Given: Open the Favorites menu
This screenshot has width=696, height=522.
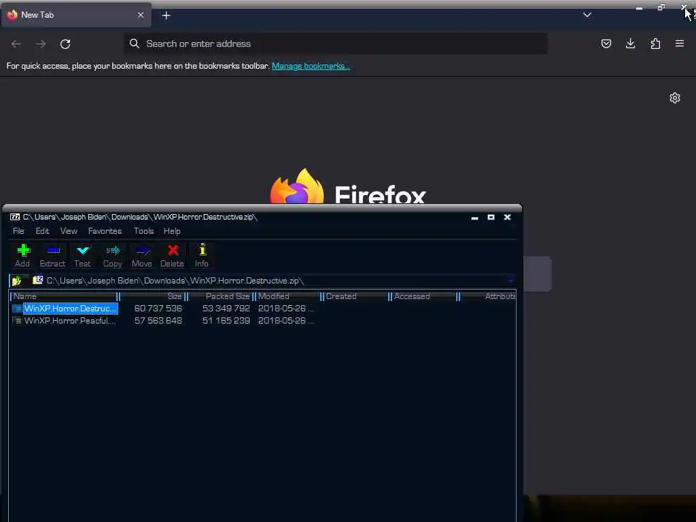Looking at the screenshot, I should 105,231.
